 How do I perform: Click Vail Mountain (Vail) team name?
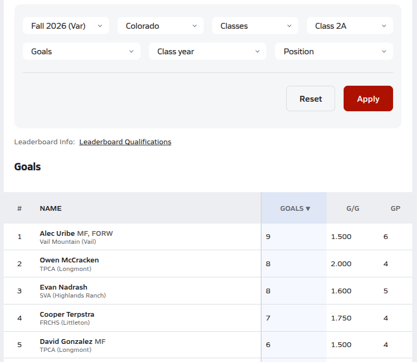[68, 242]
